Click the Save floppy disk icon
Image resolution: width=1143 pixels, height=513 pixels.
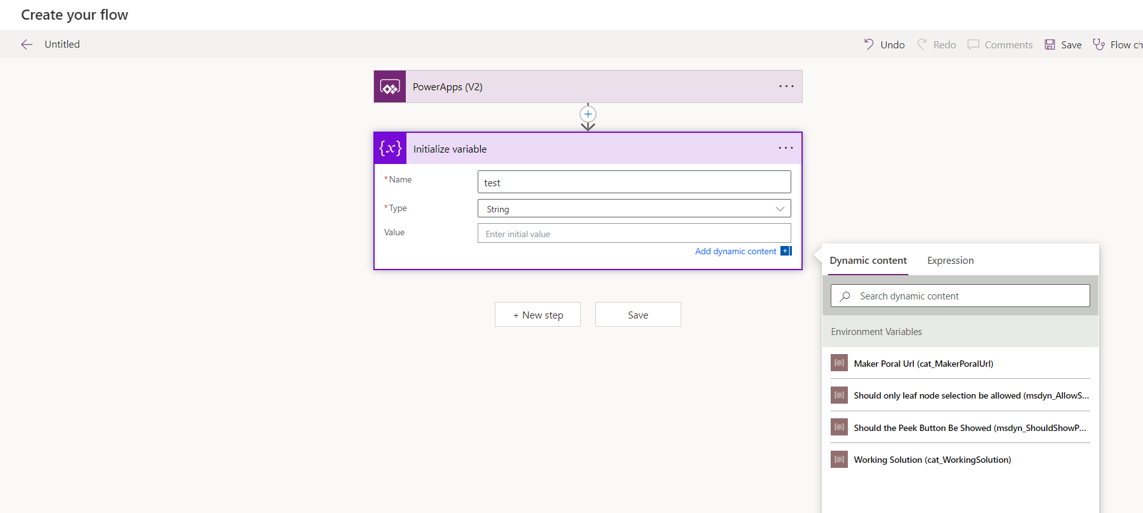pyautogui.click(x=1050, y=44)
